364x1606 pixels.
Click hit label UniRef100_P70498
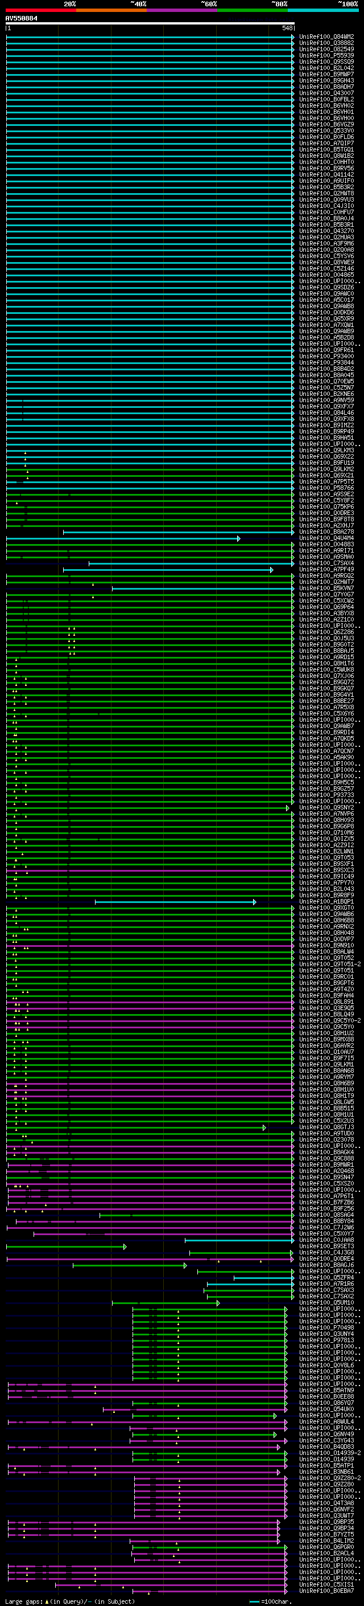(326, 1327)
